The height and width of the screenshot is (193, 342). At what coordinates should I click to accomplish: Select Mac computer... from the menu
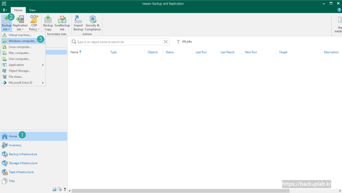point(23,53)
